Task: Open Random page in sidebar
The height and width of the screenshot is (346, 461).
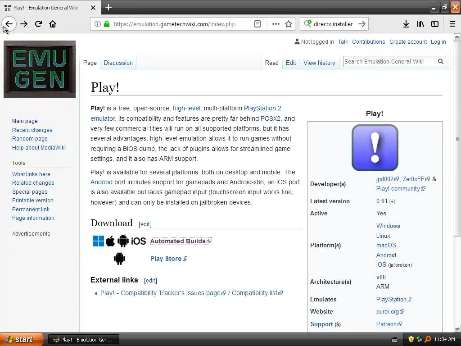Action: point(30,139)
